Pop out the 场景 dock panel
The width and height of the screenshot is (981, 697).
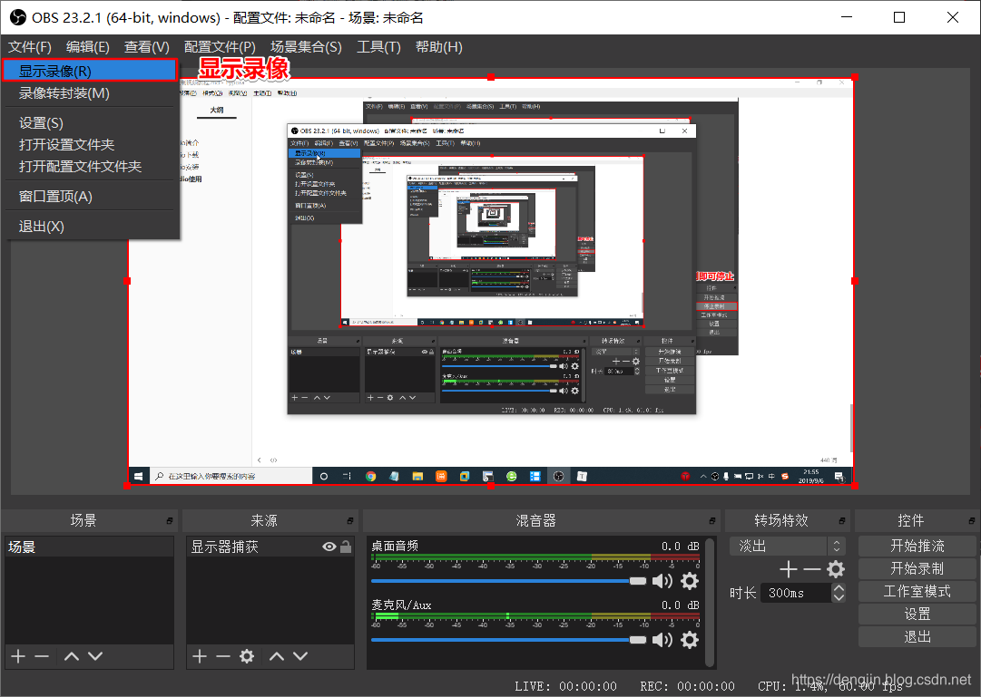[170, 521]
